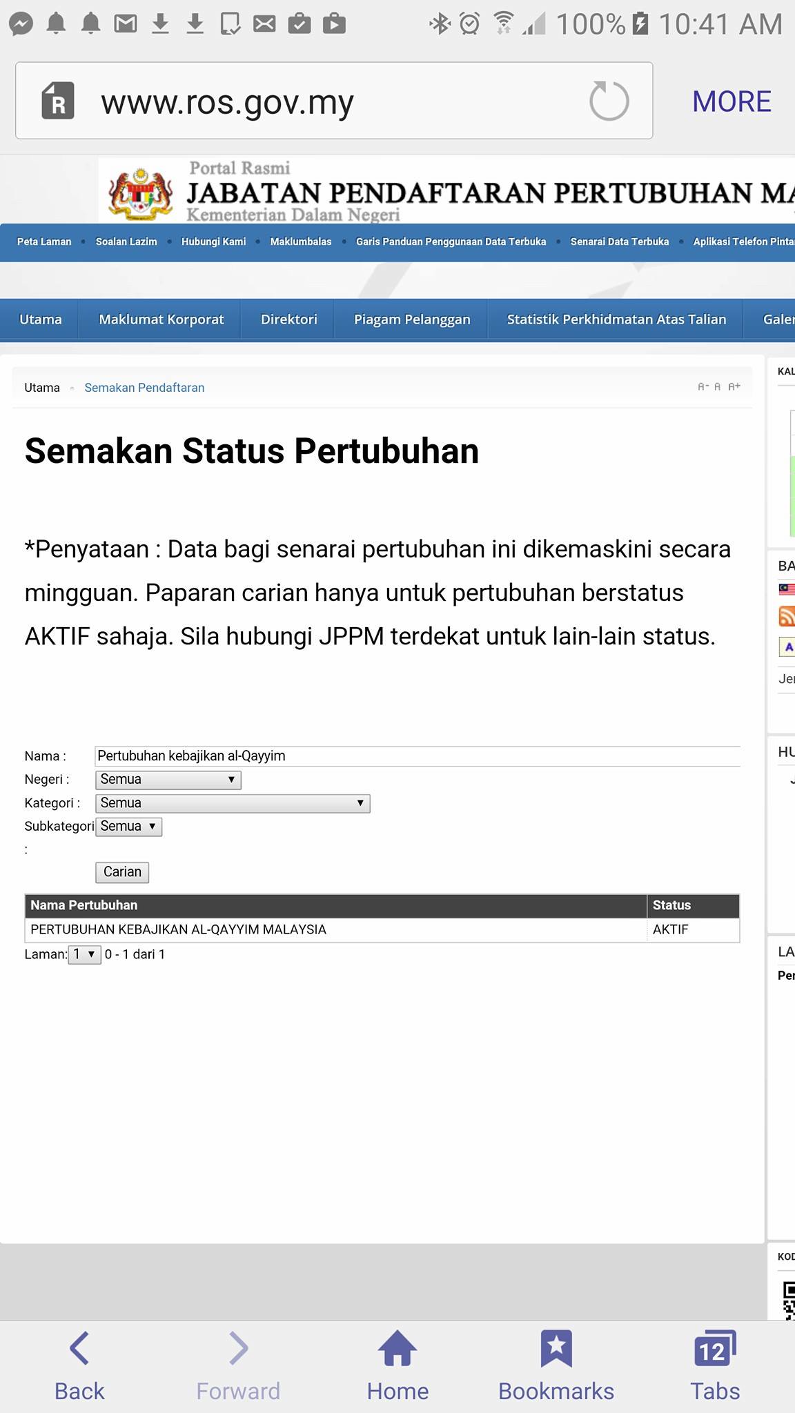795x1413 pixels.
Task: Click the Malaysia coat of arms logo
Action: pos(141,193)
